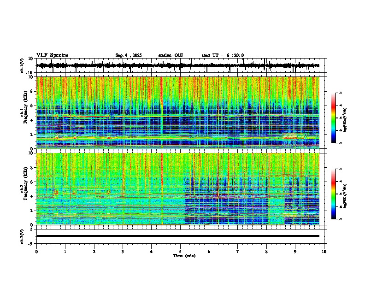Click time axis tick label "3"

[x=123, y=252]
